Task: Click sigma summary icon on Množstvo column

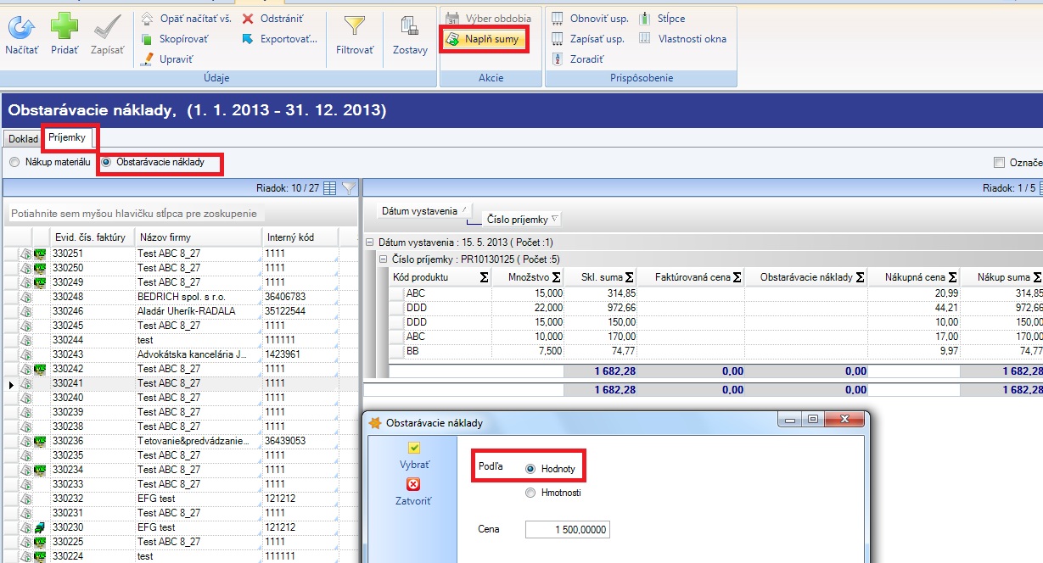Action: 557,276
